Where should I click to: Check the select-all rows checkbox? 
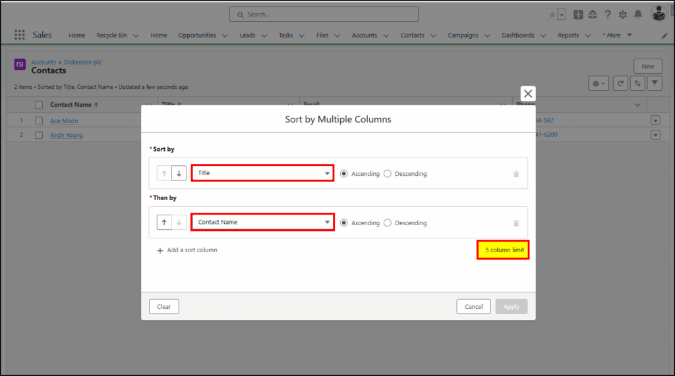39,105
